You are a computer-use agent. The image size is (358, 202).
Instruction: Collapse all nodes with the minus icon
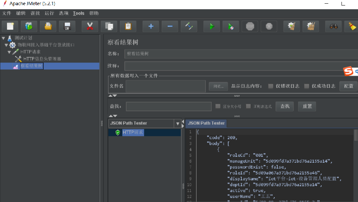tap(170, 26)
